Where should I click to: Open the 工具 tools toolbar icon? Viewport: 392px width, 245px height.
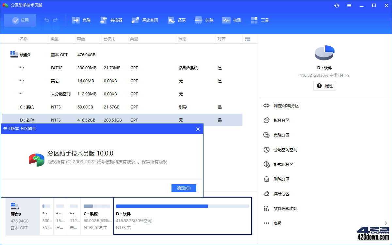click(260, 20)
